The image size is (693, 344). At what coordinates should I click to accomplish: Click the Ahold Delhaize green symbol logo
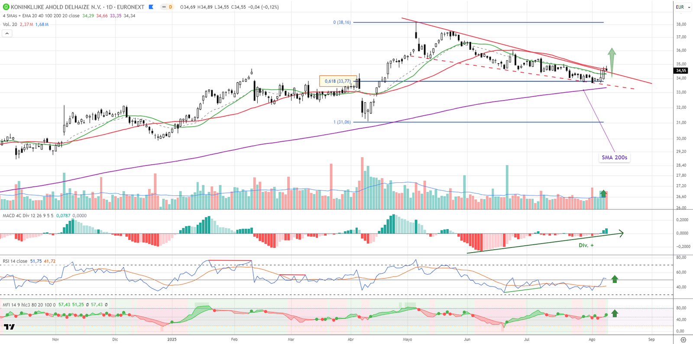coord(6,7)
